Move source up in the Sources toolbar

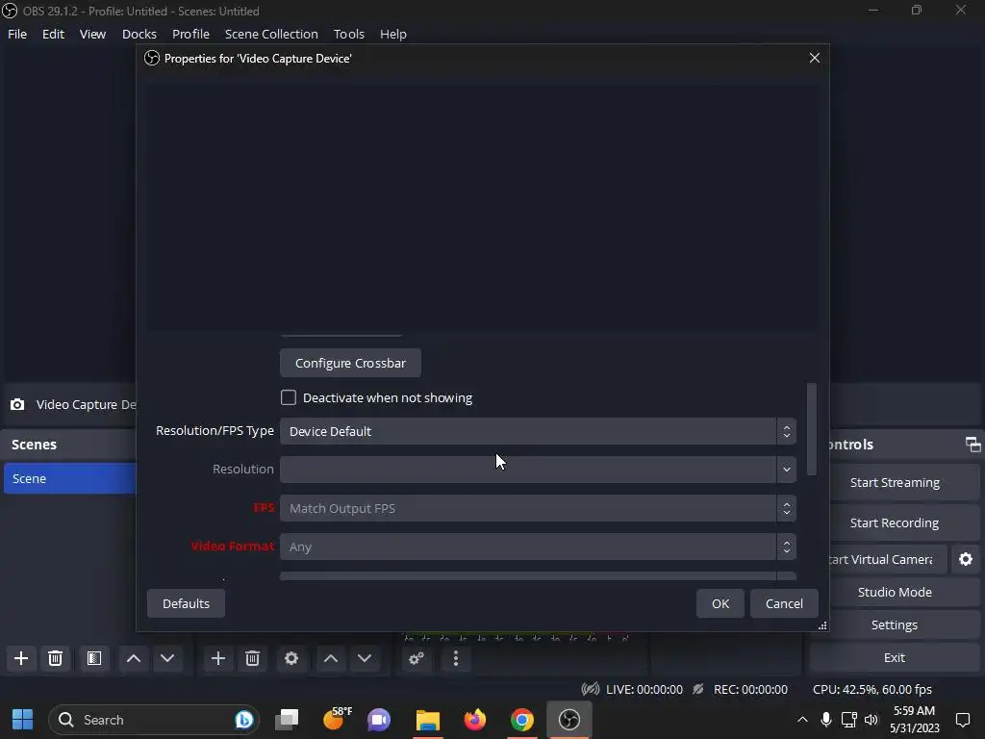[331, 658]
